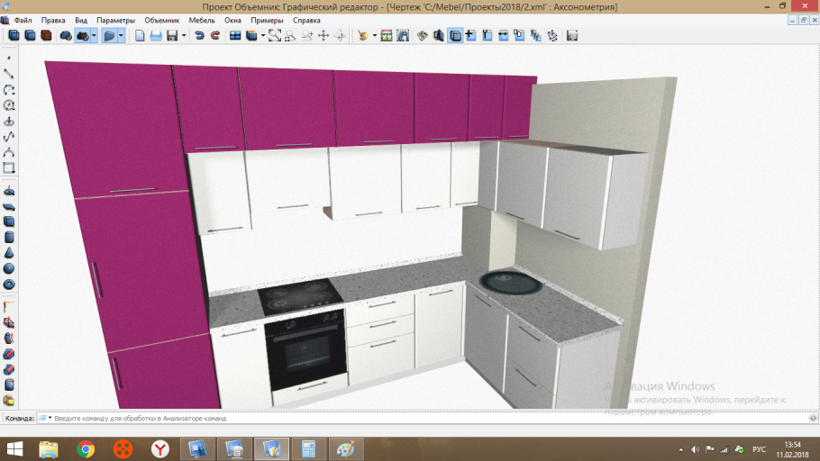Redo using the red arrow icon
The image size is (820, 461).
point(214,36)
